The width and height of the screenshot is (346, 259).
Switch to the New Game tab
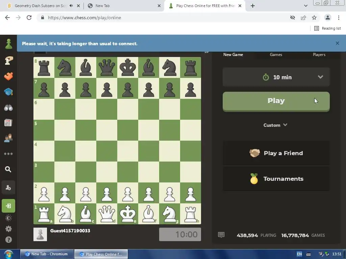(x=233, y=55)
